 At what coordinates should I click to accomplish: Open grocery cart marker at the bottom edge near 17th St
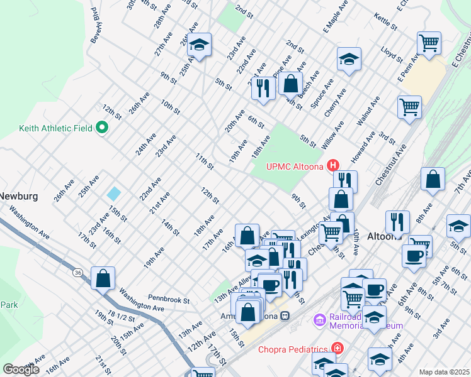tap(203, 372)
